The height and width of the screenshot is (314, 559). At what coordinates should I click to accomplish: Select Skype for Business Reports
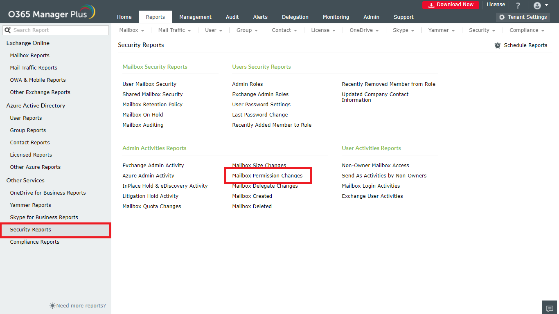[x=44, y=218]
